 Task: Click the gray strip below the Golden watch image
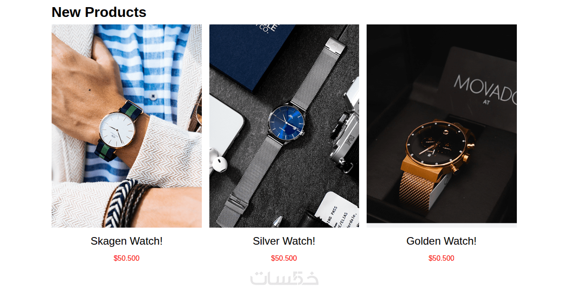pyautogui.click(x=442, y=225)
